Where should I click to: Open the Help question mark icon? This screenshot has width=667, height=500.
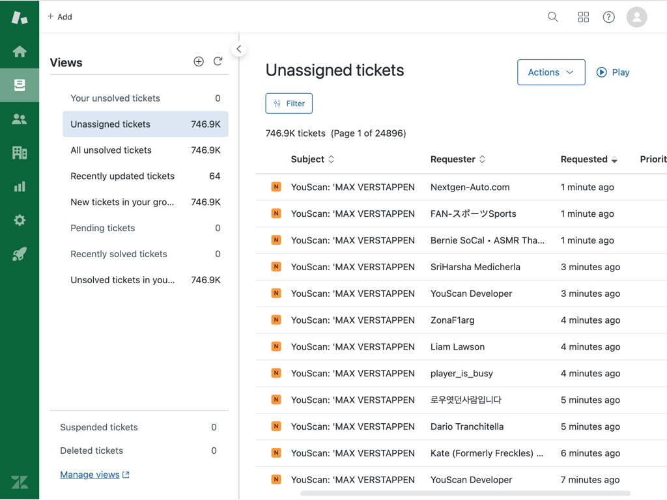click(x=608, y=17)
